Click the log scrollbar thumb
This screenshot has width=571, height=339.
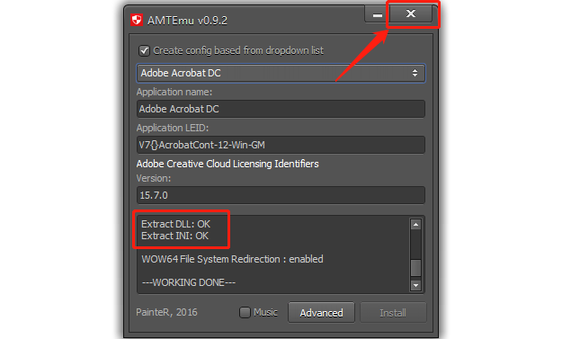pyautogui.click(x=415, y=268)
